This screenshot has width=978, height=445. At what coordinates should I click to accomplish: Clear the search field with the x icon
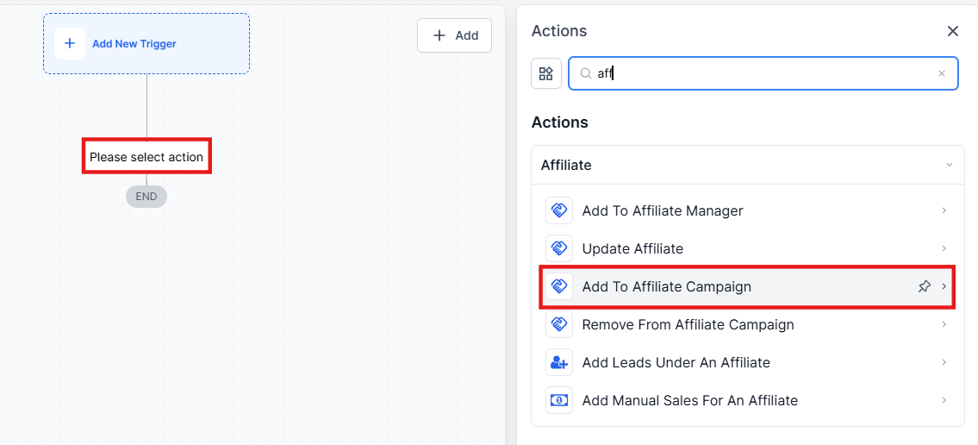point(942,73)
